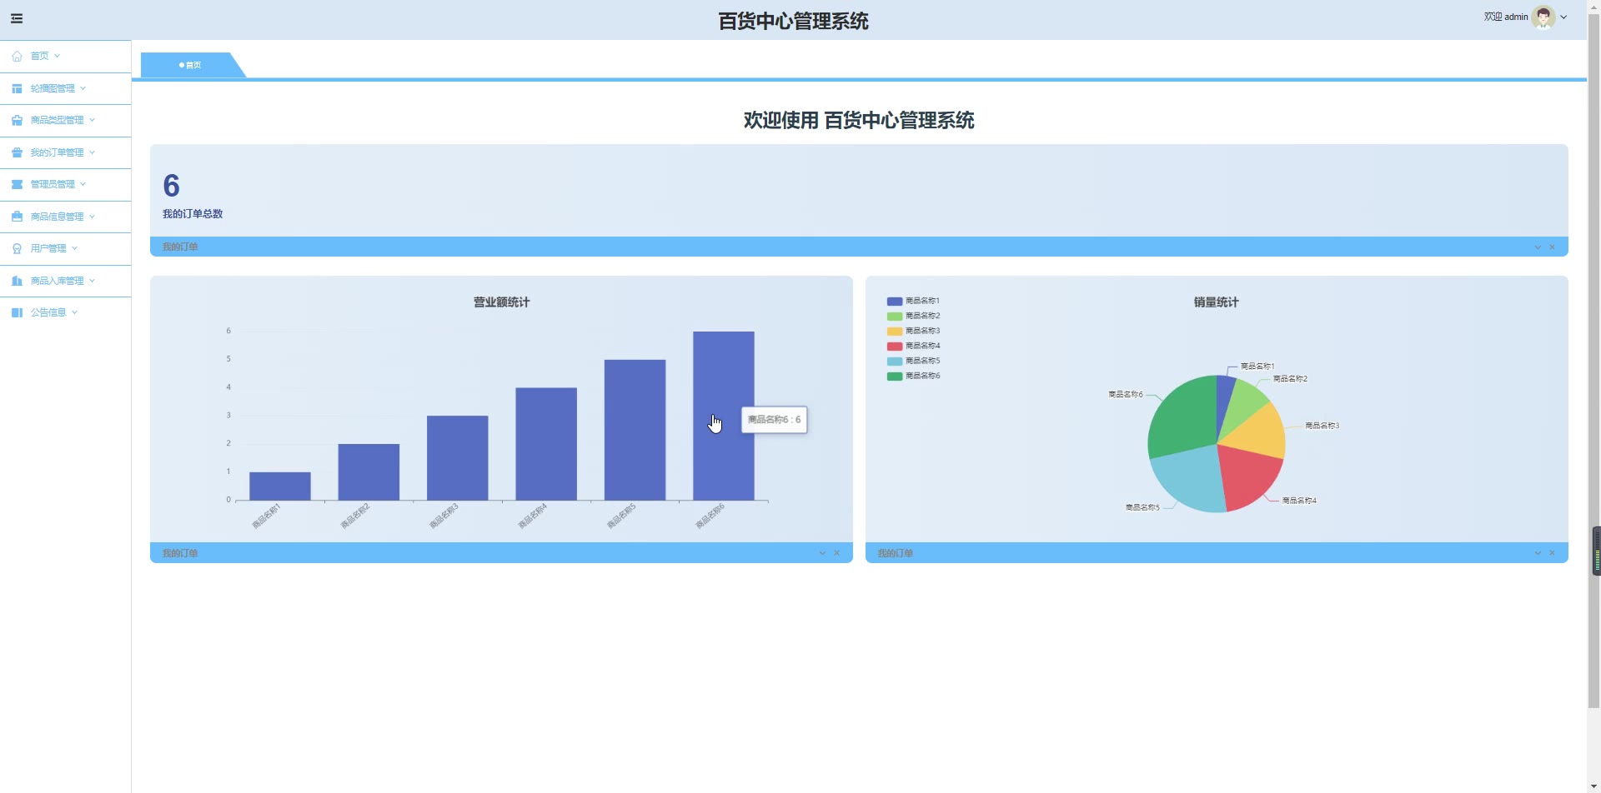Open the 管理员管理 menu label
Image resolution: width=1601 pixels, height=793 pixels.
(x=53, y=184)
